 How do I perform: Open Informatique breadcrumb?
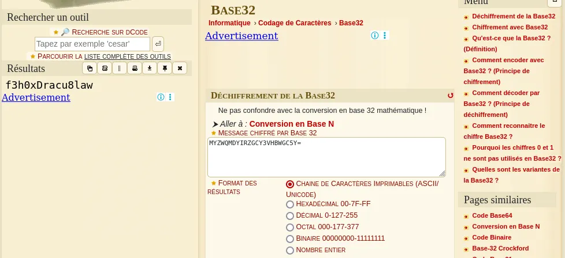(x=229, y=23)
